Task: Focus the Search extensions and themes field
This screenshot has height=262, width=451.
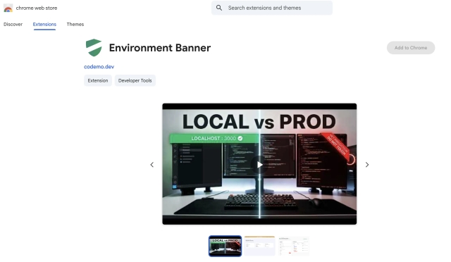Action: tap(272, 8)
